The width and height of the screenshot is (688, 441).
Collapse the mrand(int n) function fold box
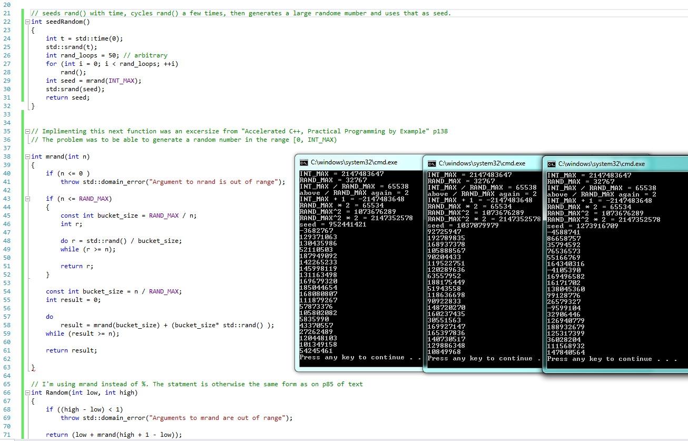(27, 156)
